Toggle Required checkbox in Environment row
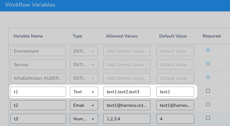The height and width of the screenshot is (126, 230). pyautogui.click(x=208, y=50)
